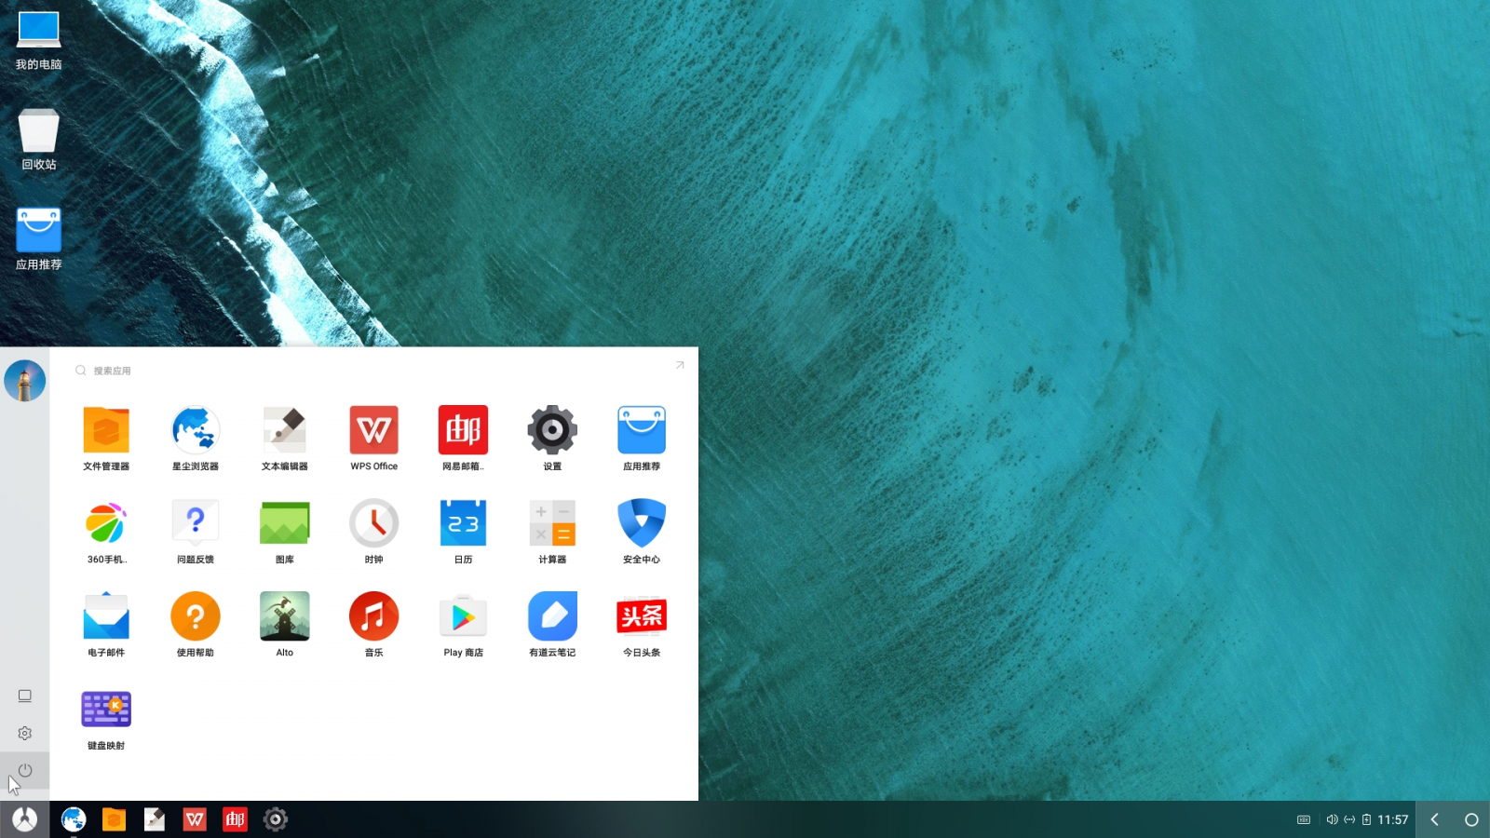Open file manager pinned on taskbar

pyautogui.click(x=114, y=819)
